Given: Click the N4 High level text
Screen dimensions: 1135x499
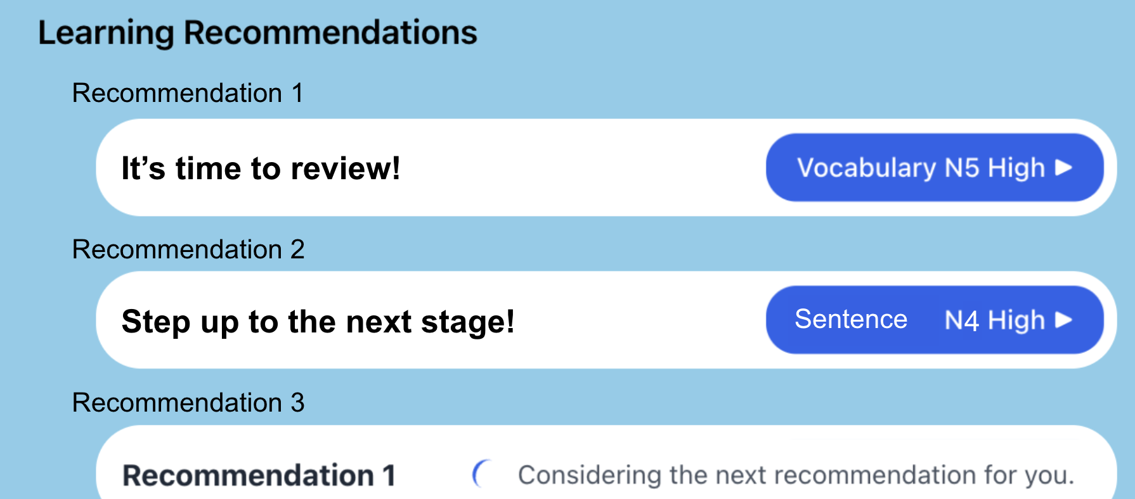Looking at the screenshot, I should tap(993, 320).
